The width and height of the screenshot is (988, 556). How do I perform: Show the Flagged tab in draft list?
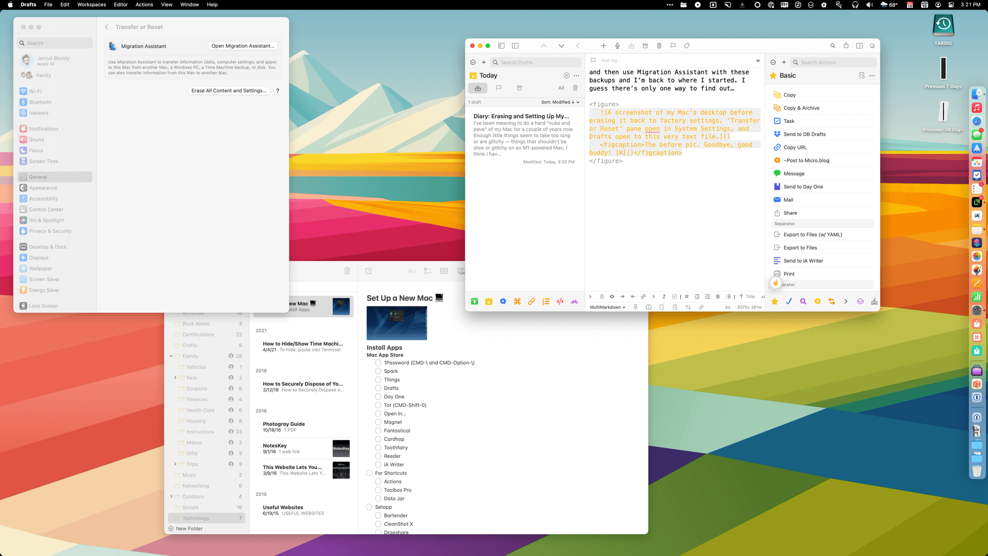(498, 88)
